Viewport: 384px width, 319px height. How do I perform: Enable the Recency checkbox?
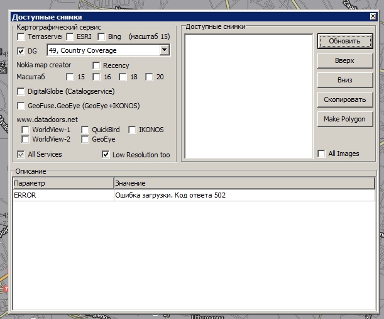click(97, 65)
